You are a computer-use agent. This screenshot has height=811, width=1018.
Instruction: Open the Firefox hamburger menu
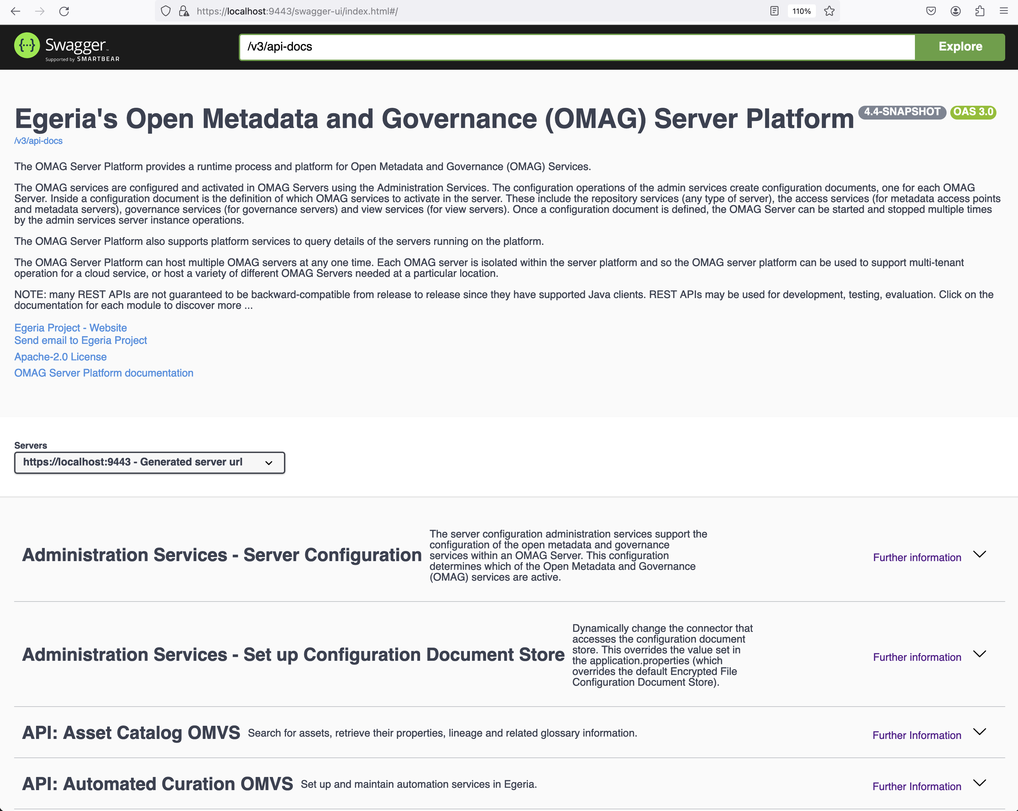(x=1004, y=11)
